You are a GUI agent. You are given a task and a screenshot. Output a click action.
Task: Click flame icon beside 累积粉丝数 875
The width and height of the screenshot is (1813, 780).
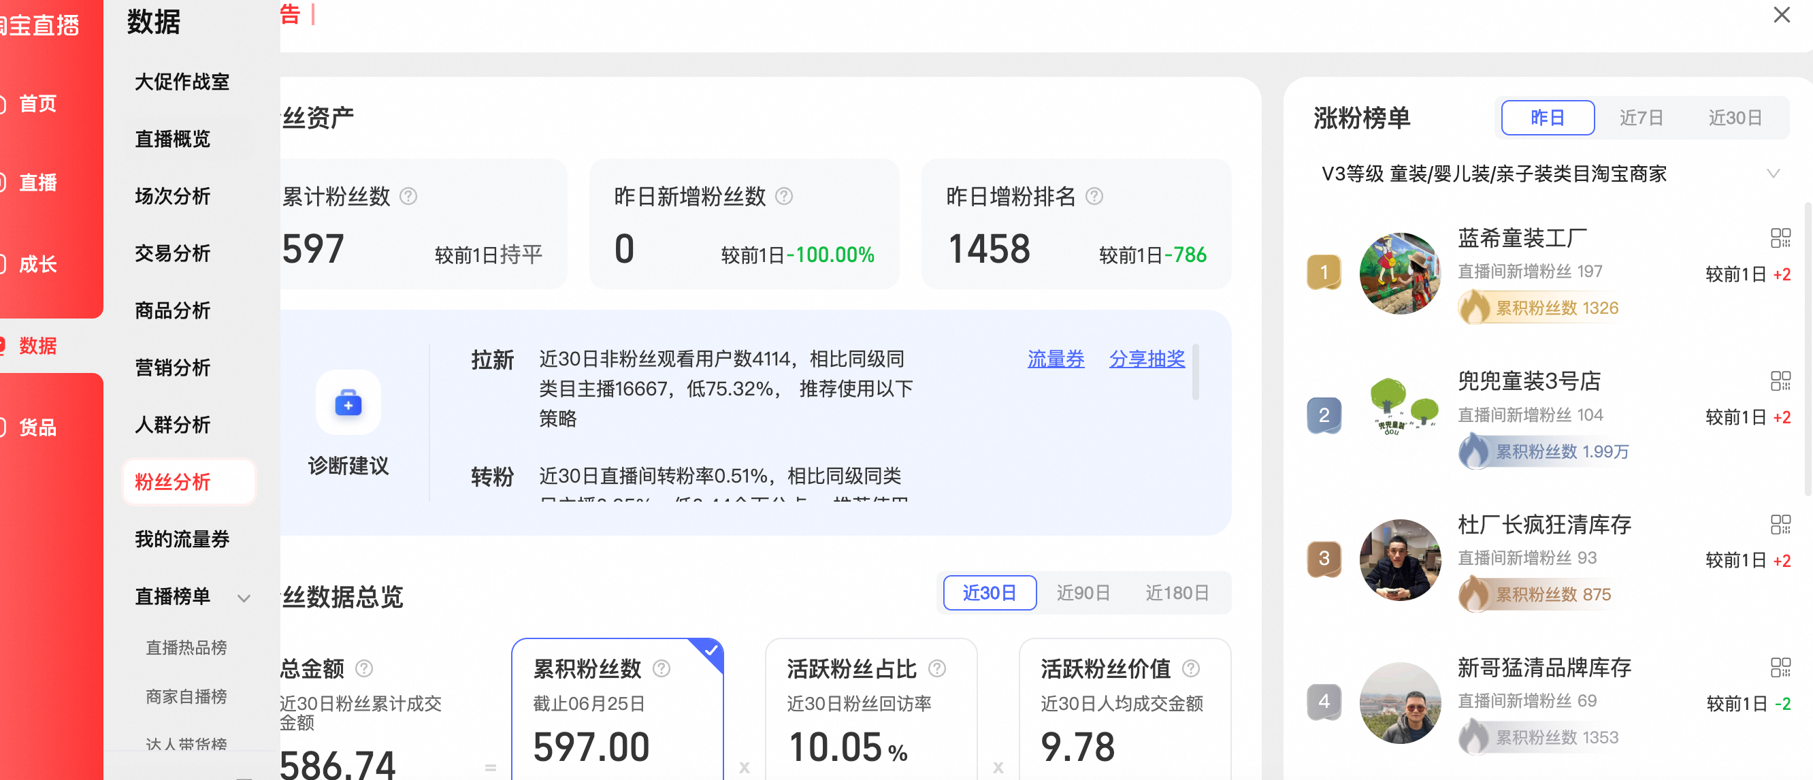tap(1475, 594)
